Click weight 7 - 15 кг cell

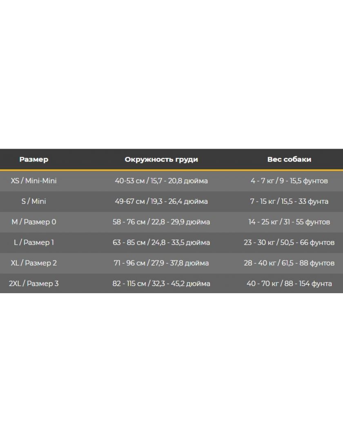(x=289, y=201)
